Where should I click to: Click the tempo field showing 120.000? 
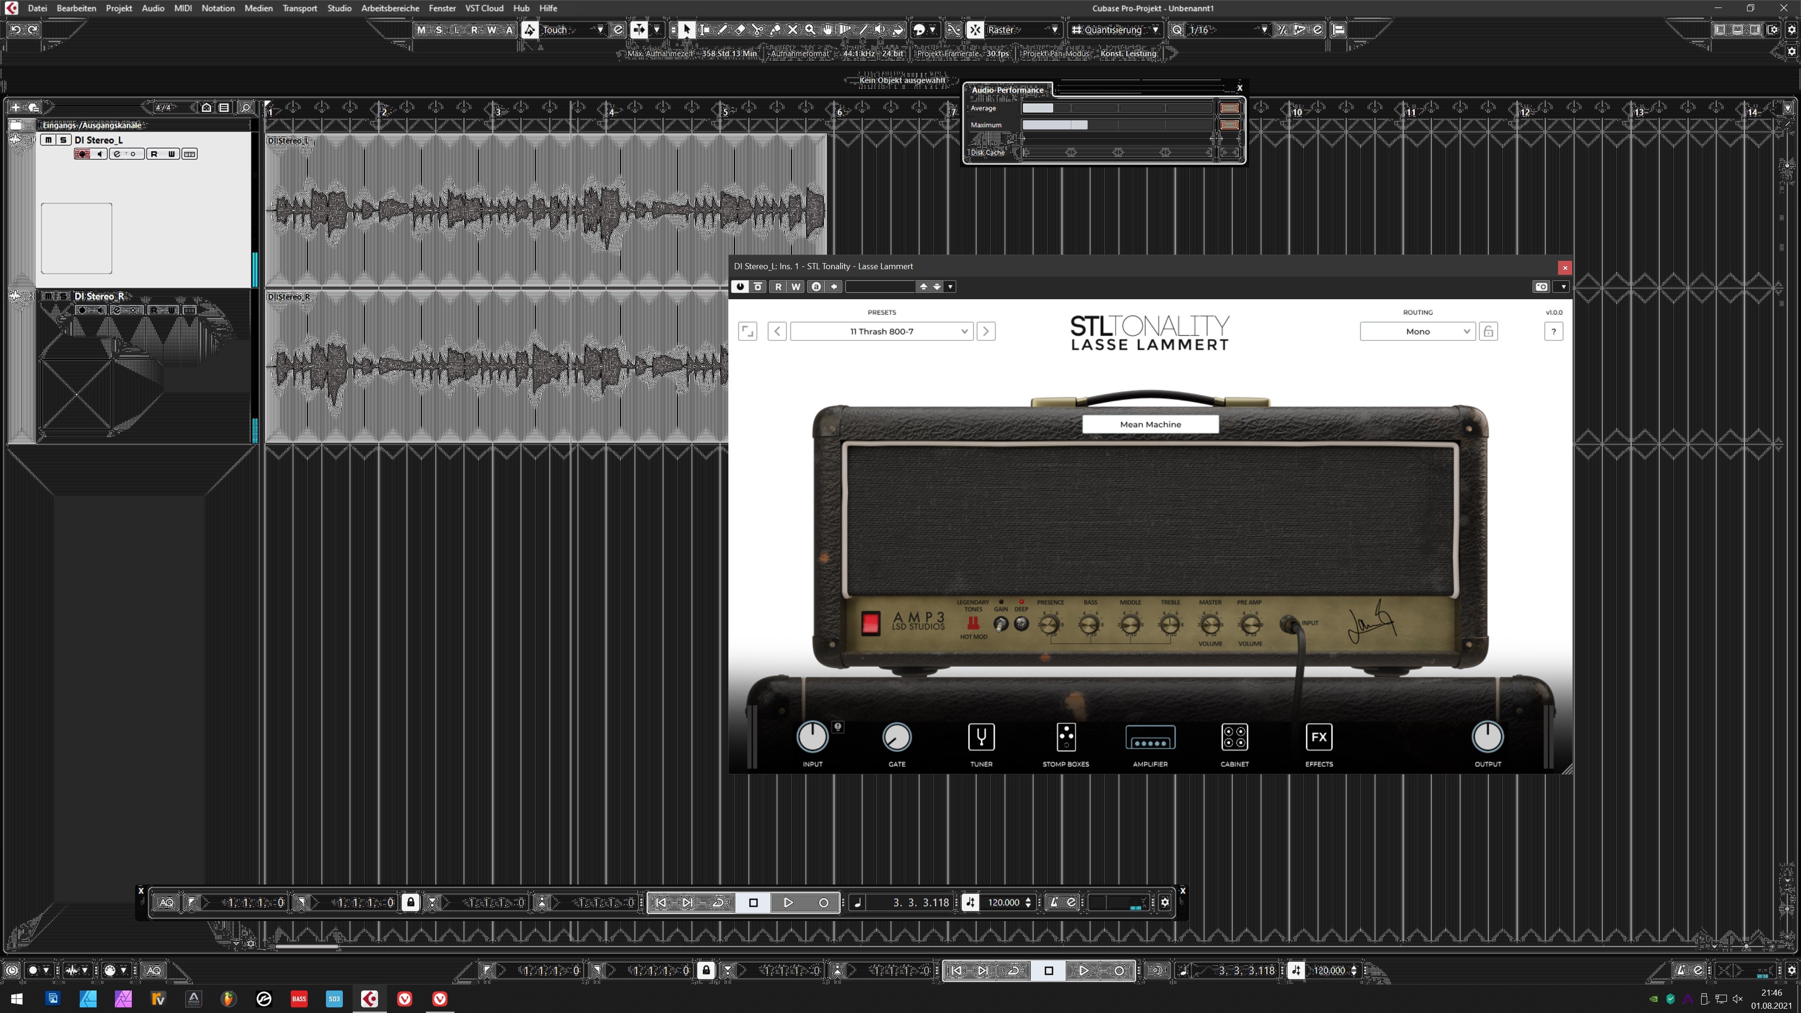[x=1003, y=902]
